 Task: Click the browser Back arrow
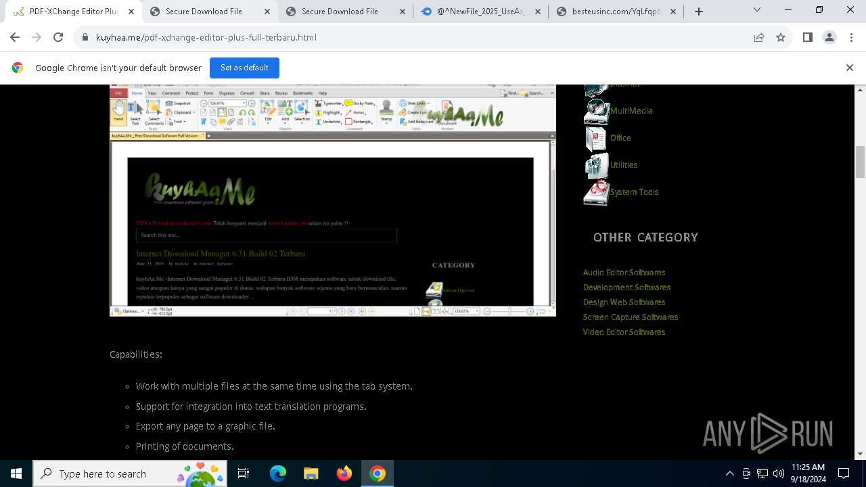[x=15, y=37]
